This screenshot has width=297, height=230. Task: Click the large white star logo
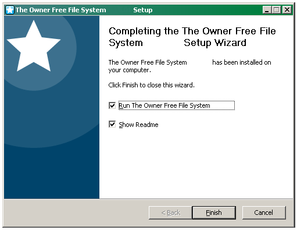34,46
